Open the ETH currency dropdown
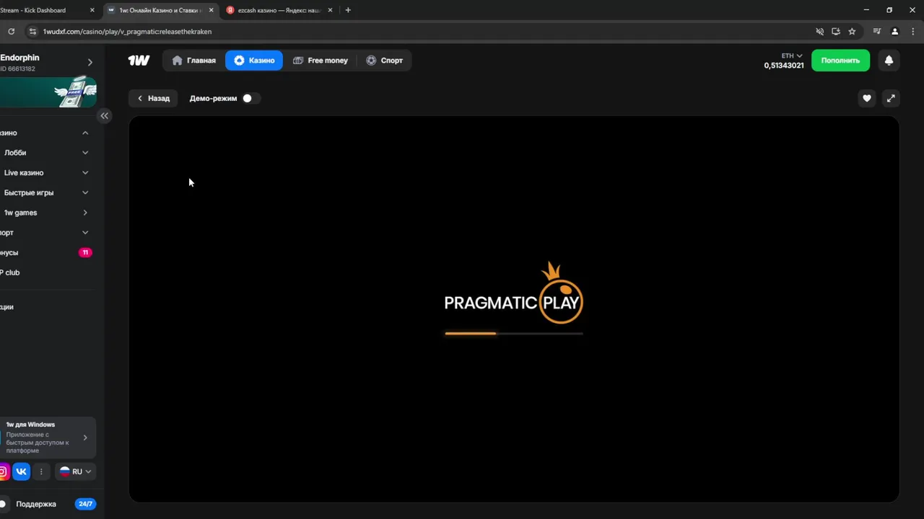Image resolution: width=924 pixels, height=519 pixels. (792, 56)
